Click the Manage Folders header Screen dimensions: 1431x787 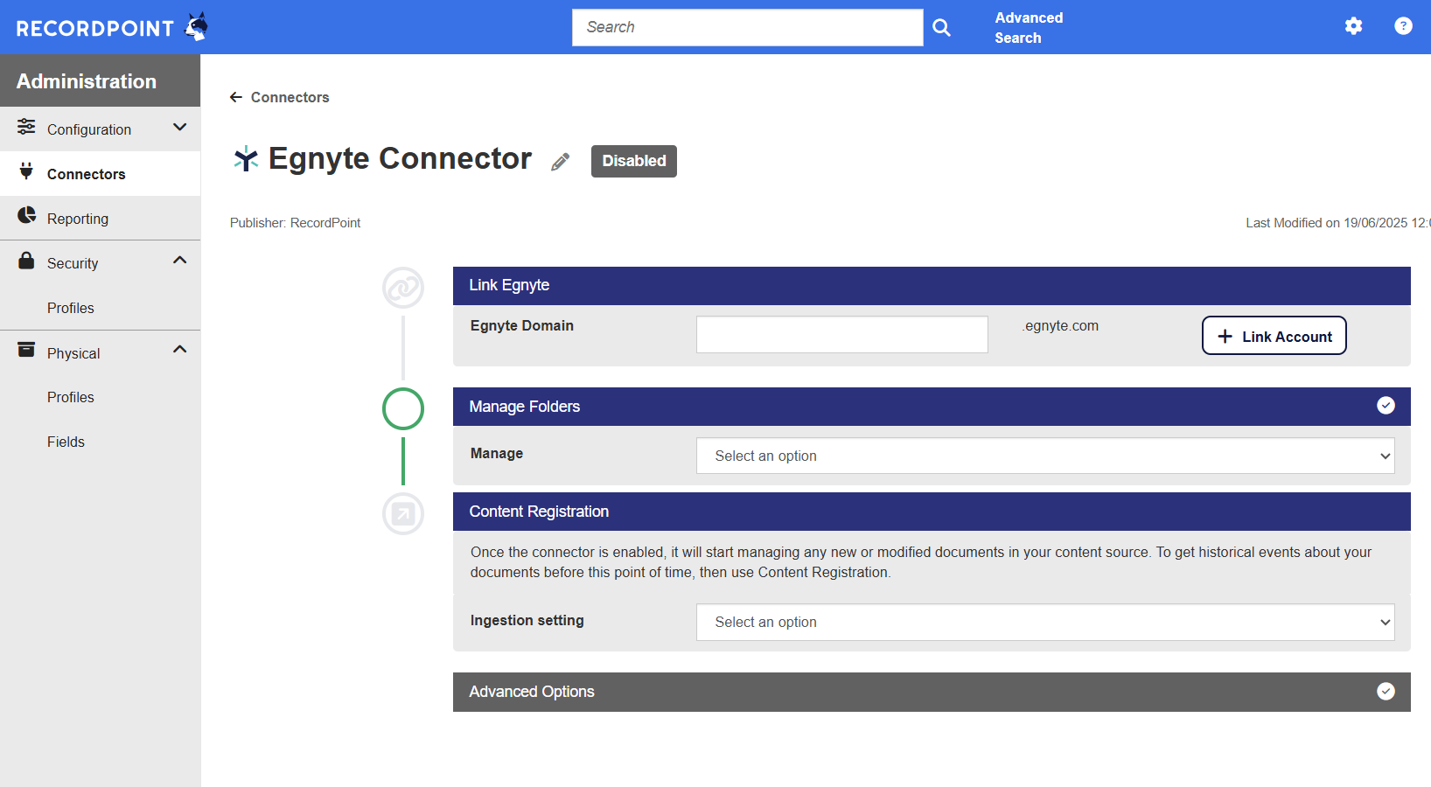932,407
